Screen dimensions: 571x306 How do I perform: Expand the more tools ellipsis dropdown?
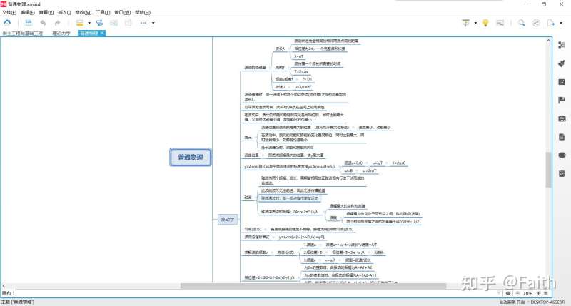153,23
